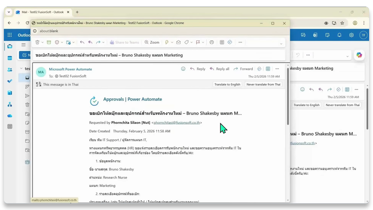Screen dimensions: 373x210
Task: Open Microsoft Power Automate sender contact
Action: 70,69
